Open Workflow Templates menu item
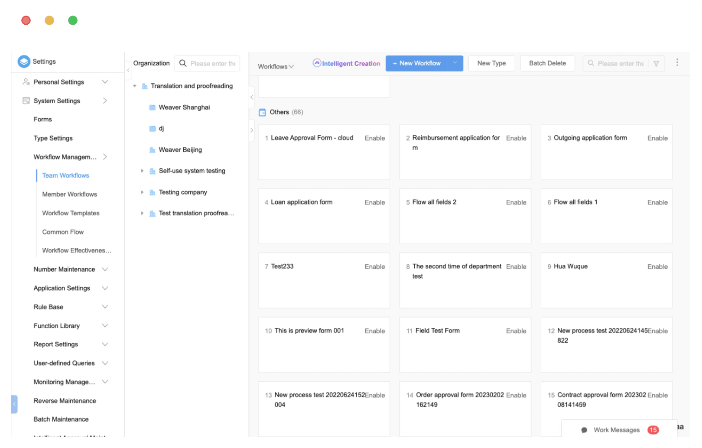The height and width of the screenshot is (448, 702). click(71, 213)
